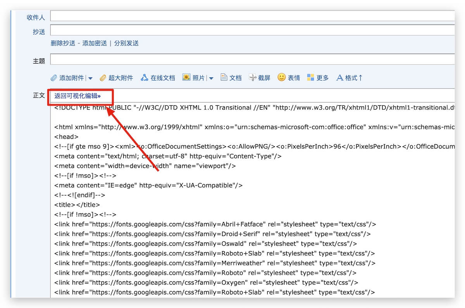Screen dimensions: 465x308
Task: Click the 添加密送 add BCC link
Action: pos(95,43)
